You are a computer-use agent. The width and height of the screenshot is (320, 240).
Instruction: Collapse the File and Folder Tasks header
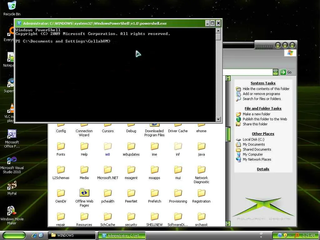pos(263,108)
